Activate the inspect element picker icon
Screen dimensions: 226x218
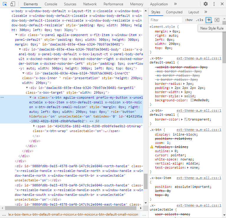pos(5,4)
